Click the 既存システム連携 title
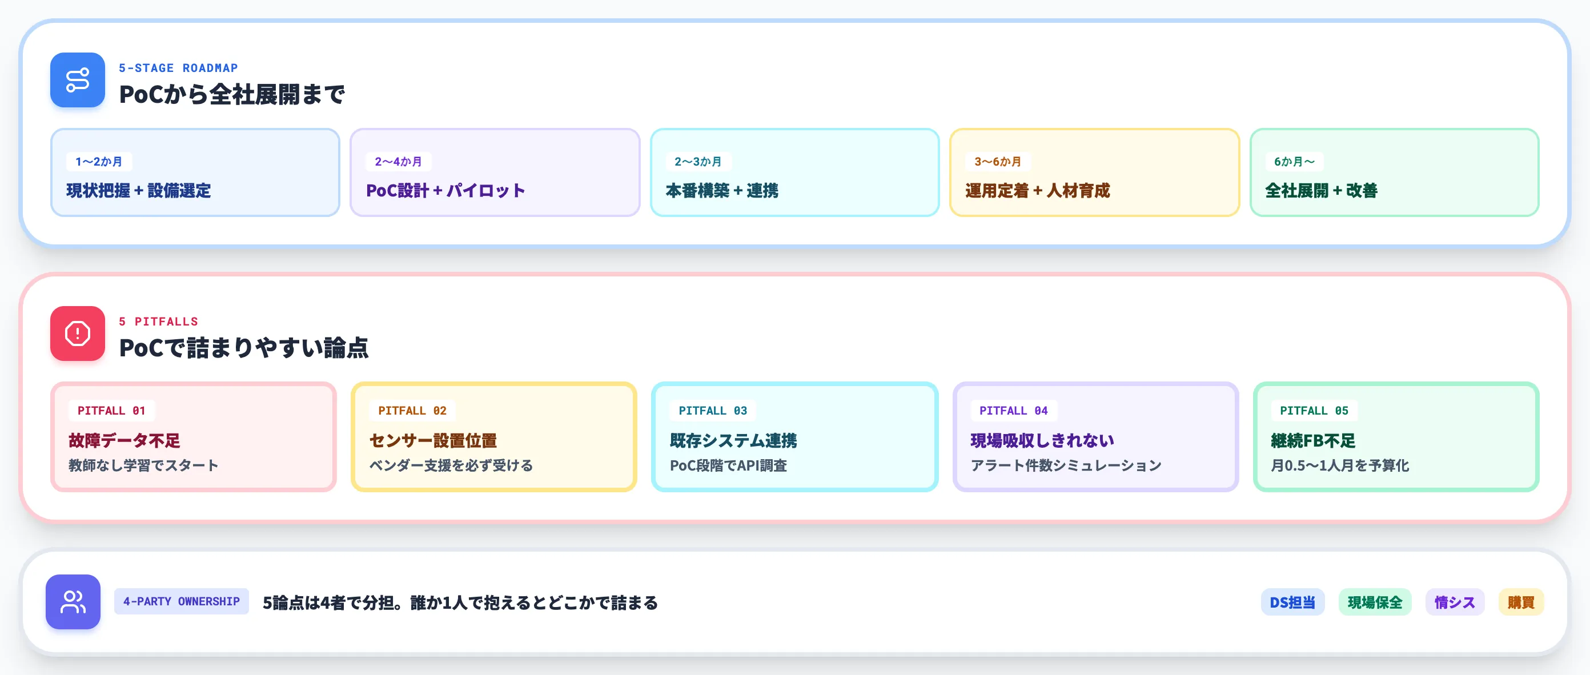The image size is (1590, 675). click(733, 440)
